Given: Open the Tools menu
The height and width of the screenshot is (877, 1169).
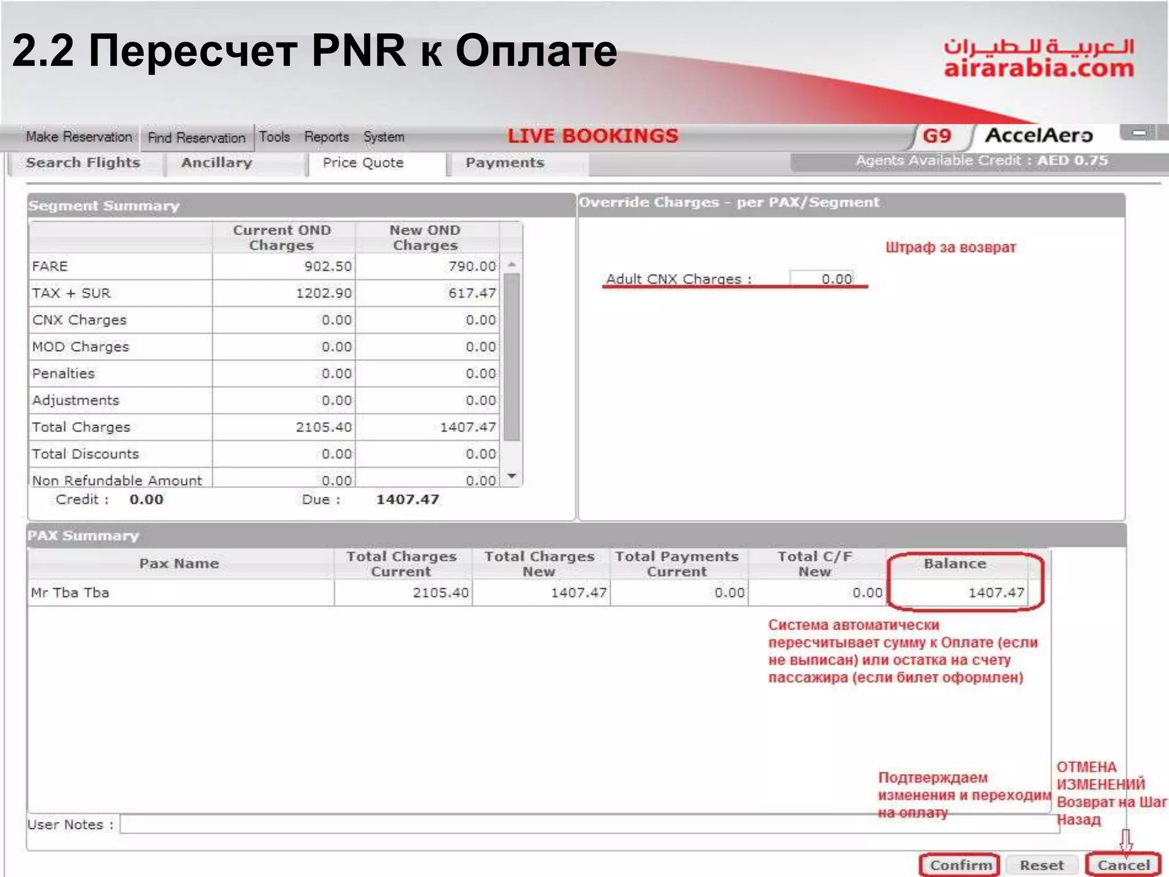Looking at the screenshot, I should [275, 137].
